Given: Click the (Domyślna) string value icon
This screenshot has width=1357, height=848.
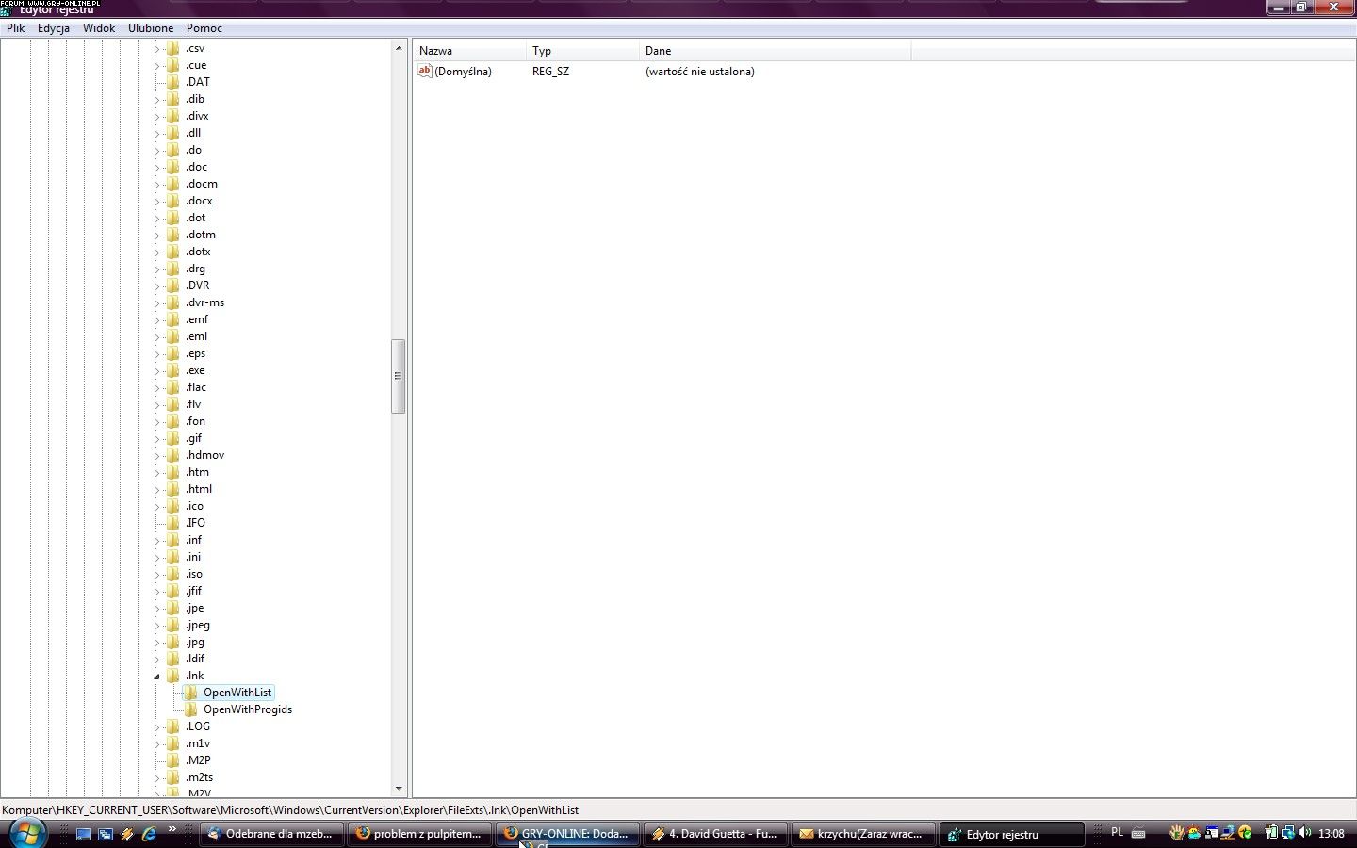Looking at the screenshot, I should click(x=425, y=72).
